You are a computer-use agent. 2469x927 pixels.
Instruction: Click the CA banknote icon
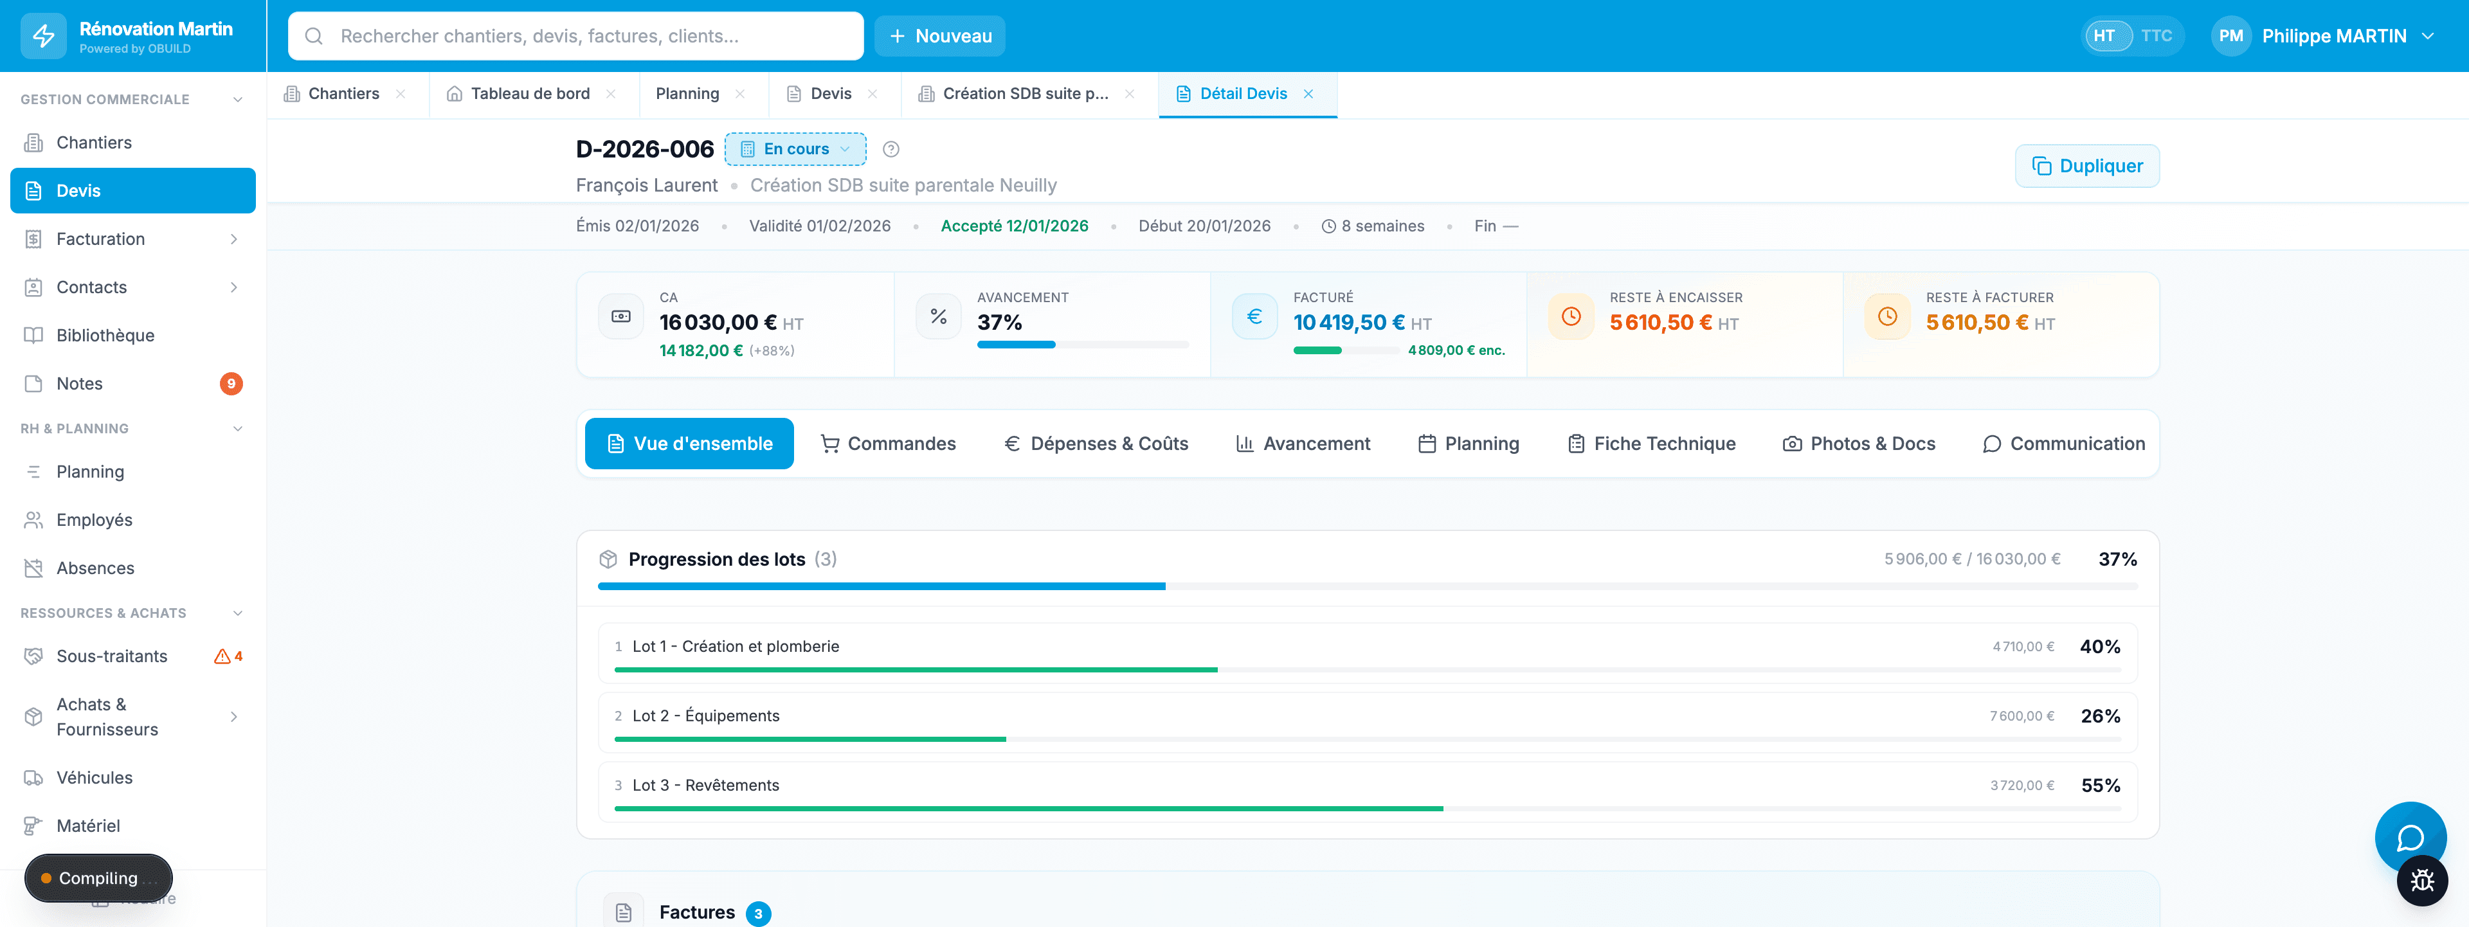[621, 316]
